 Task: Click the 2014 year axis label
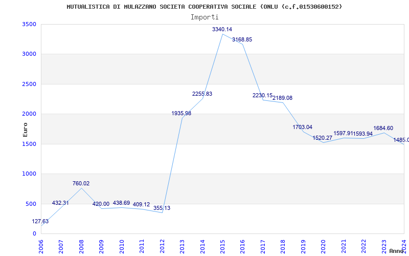[202, 247]
